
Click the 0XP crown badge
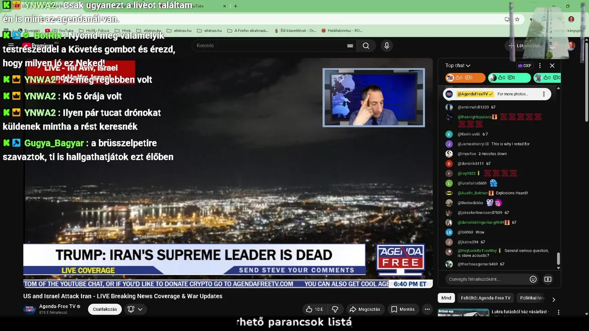point(525,66)
